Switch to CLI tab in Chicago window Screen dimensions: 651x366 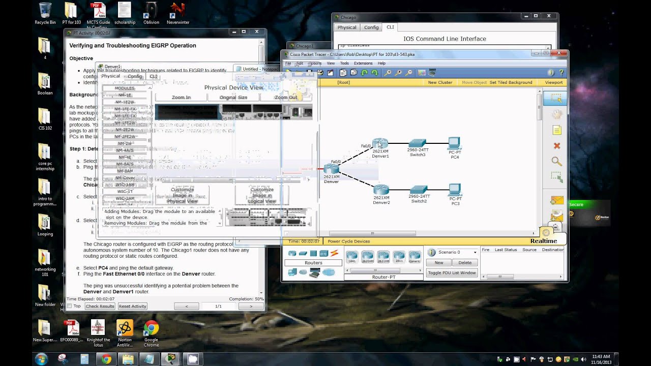[x=390, y=27]
